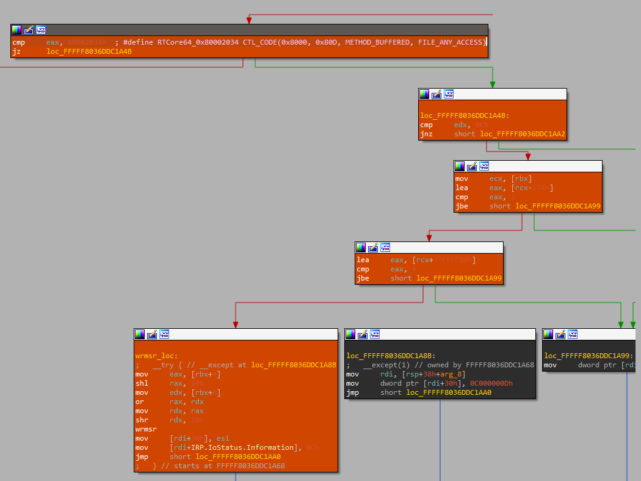Click the group nodes icon on the cmp edx block
Image resolution: width=641 pixels, height=481 pixels.
449,94
